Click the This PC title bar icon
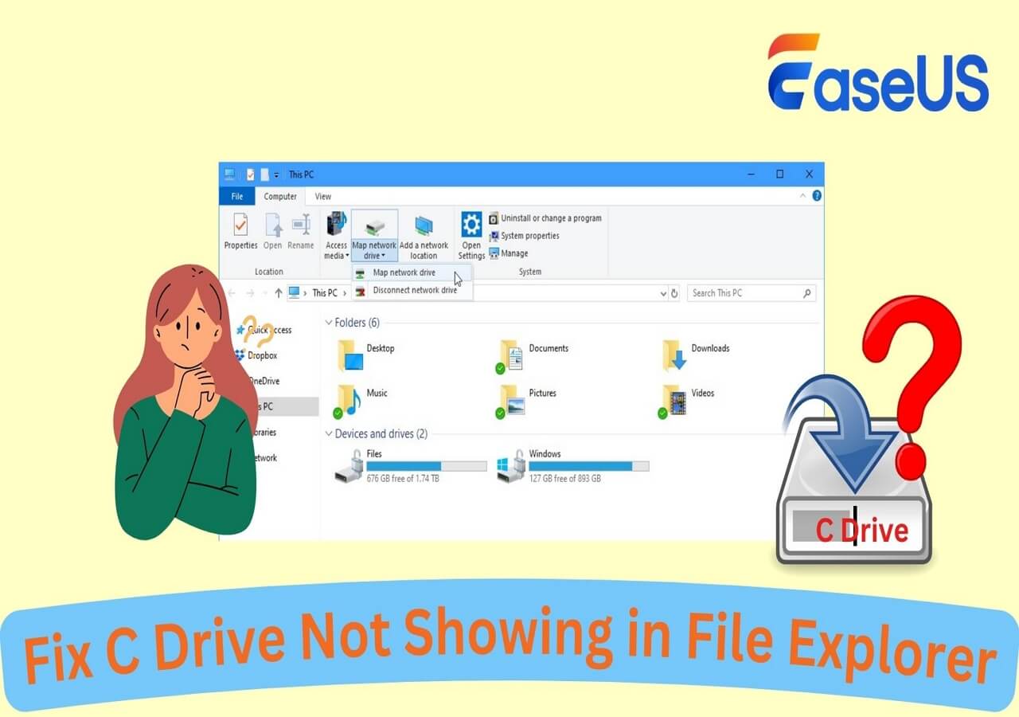Viewport: 1019px width, 717px height. (230, 174)
